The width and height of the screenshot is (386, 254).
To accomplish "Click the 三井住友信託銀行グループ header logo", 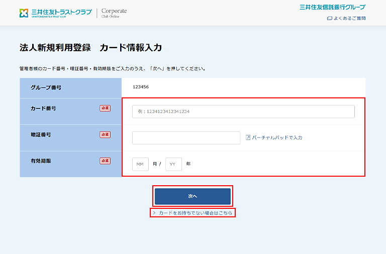I will [332, 7].
